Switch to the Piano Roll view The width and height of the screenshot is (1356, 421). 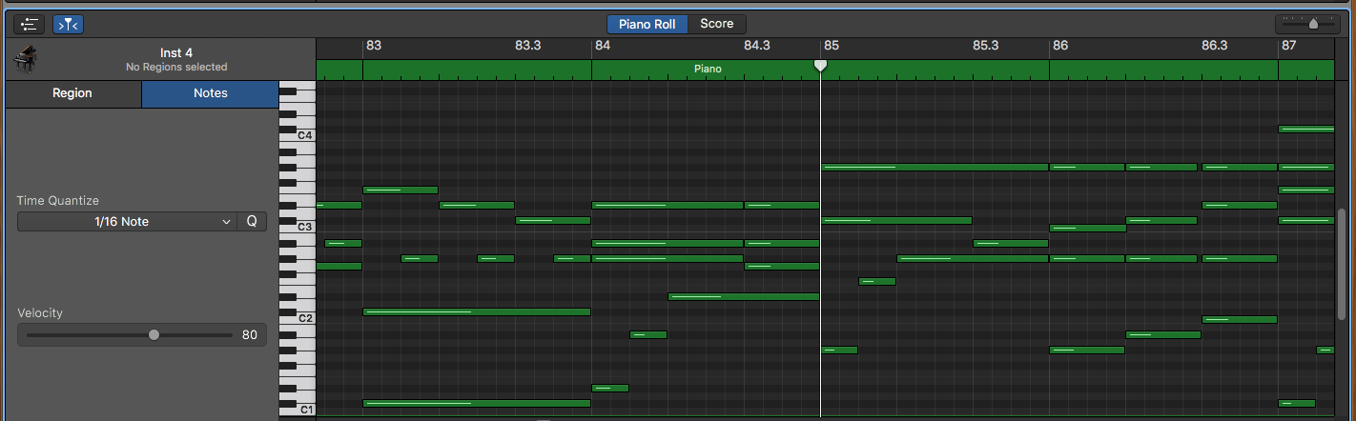tap(647, 24)
